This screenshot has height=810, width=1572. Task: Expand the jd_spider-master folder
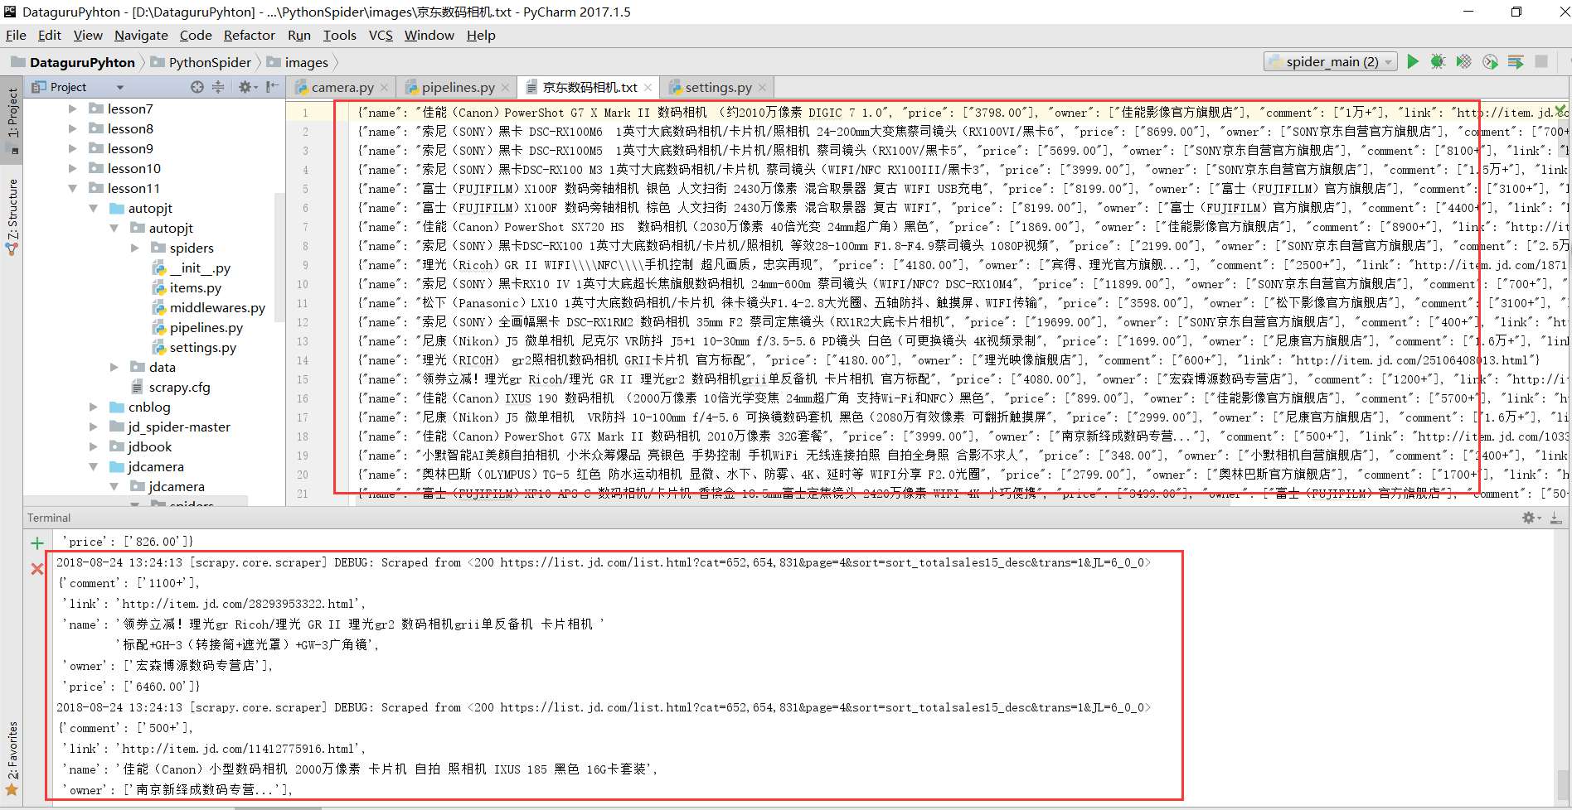[93, 427]
